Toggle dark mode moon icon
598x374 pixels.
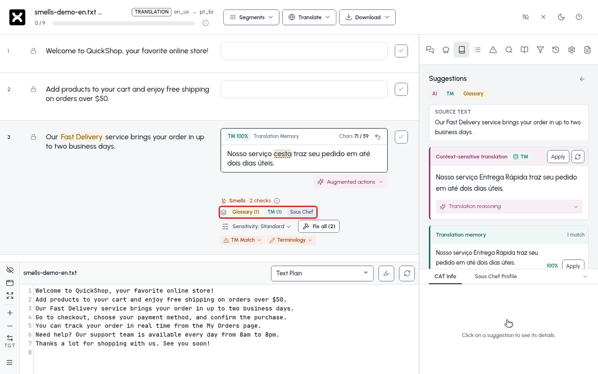(561, 17)
